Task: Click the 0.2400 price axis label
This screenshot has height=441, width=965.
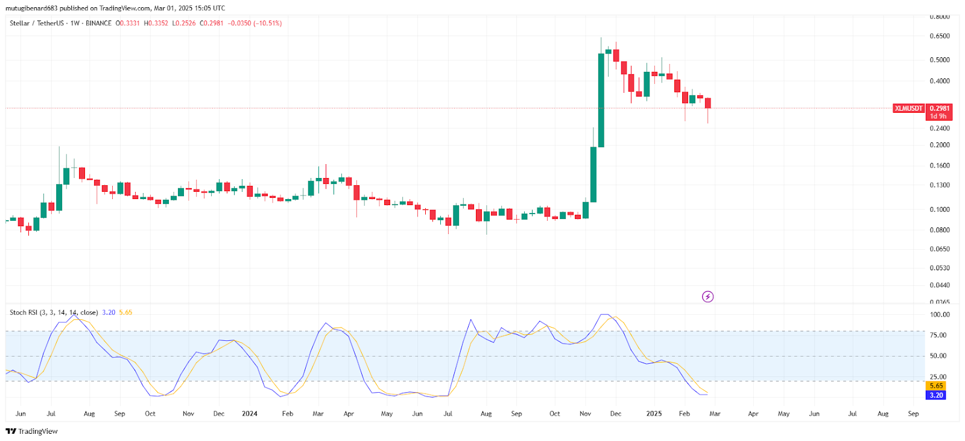Action: [x=940, y=128]
